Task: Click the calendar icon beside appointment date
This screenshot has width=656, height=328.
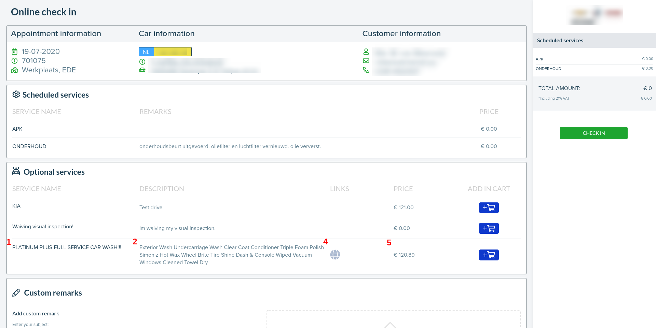Action: [14, 52]
